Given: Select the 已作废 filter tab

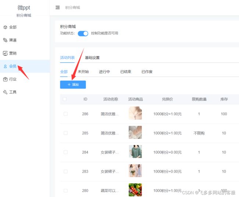Looking at the screenshot, I should click(147, 72).
